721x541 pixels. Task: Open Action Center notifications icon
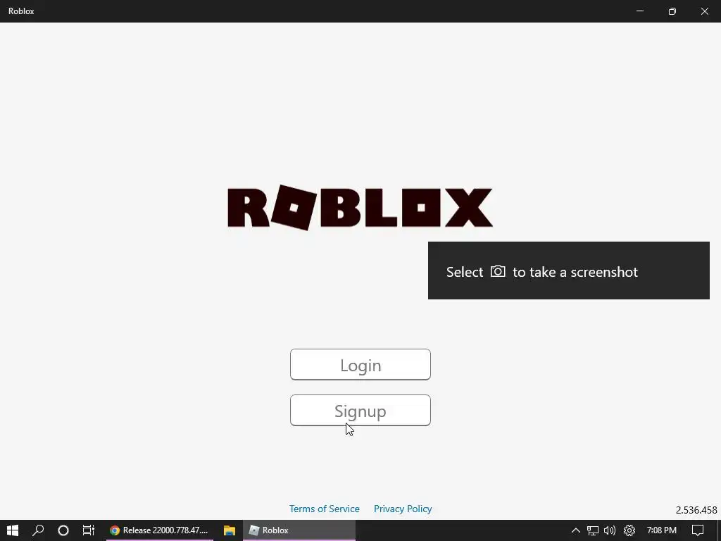pyautogui.click(x=698, y=530)
